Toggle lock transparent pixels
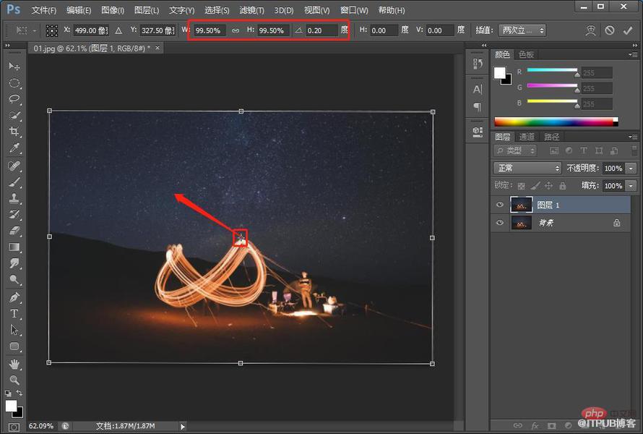The height and width of the screenshot is (434, 643). pyautogui.click(x=521, y=186)
